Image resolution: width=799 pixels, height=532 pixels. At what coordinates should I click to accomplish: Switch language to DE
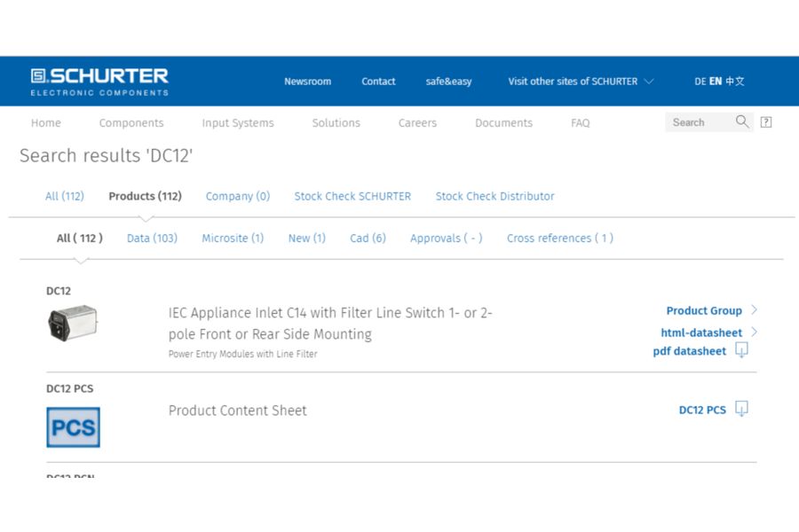(x=700, y=82)
